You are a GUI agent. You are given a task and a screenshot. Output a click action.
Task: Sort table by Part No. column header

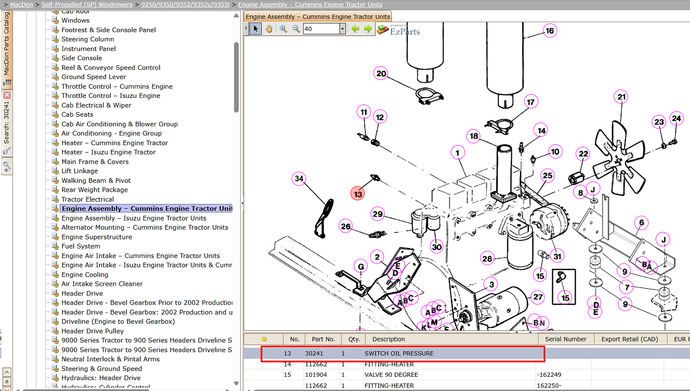coord(323,339)
